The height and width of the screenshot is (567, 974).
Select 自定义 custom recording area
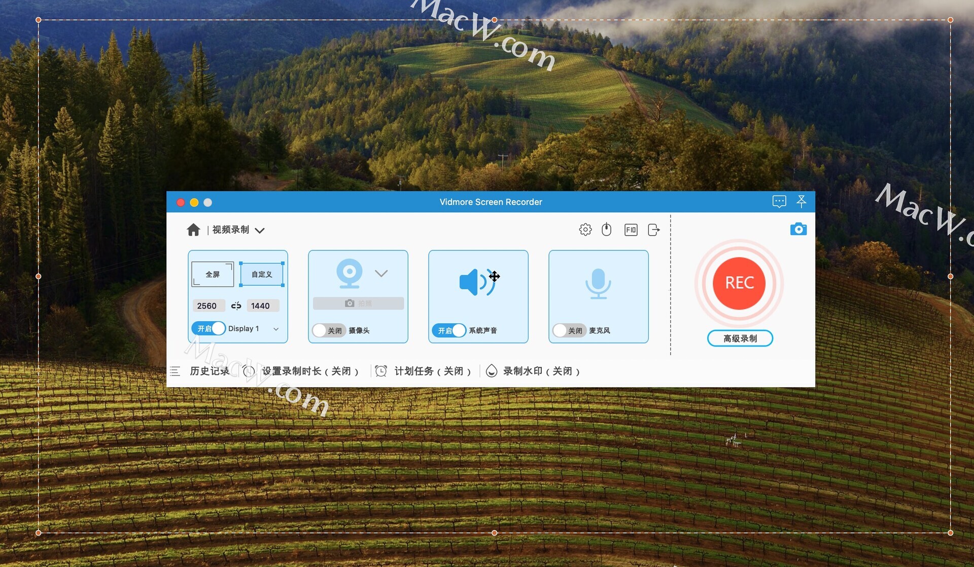coord(262,274)
